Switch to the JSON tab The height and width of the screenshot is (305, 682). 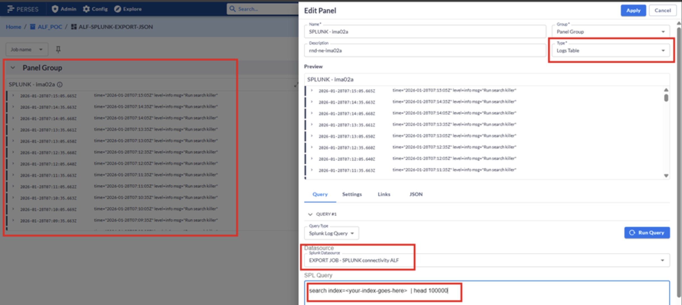point(416,194)
